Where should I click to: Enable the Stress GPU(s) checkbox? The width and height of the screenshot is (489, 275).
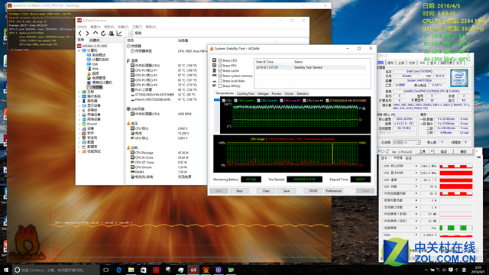tap(220, 86)
